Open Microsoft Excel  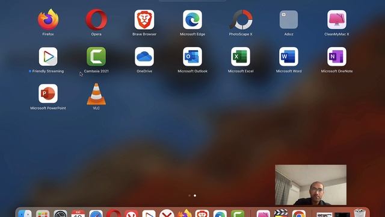point(241,57)
